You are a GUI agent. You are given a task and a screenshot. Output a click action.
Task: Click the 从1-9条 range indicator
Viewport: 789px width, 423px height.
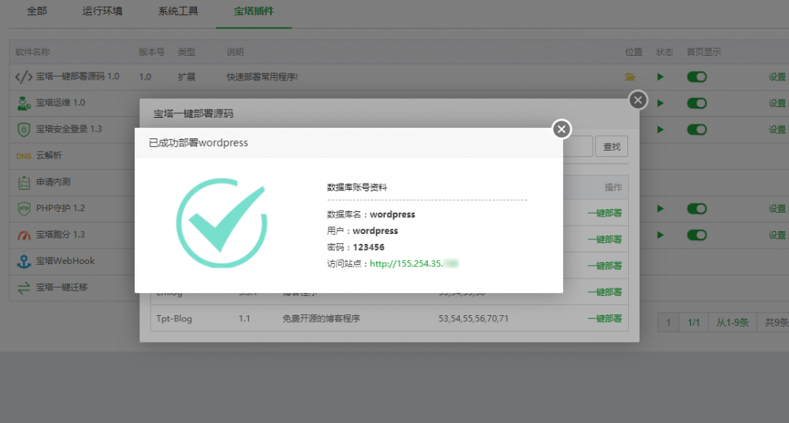[732, 323]
